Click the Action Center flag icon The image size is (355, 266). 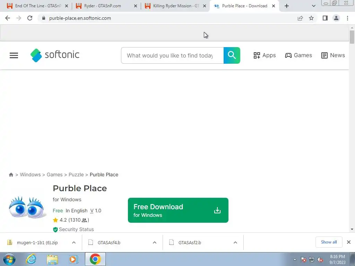click(x=303, y=260)
